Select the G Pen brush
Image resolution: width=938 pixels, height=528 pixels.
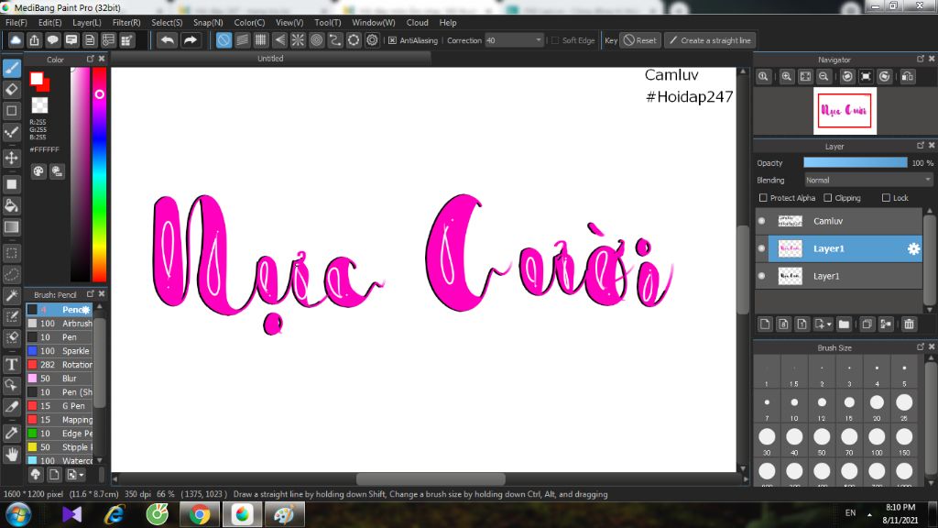(x=60, y=406)
